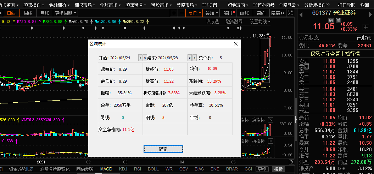Image resolution: width=374 pixels, height=174 pixels.
Task: Click the add-to-watchlist plus icon beside stock price
Action: coord(365,27)
